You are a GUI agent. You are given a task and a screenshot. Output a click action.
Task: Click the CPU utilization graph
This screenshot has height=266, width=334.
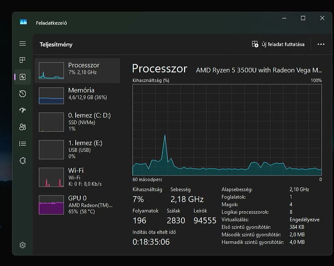coord(227,130)
